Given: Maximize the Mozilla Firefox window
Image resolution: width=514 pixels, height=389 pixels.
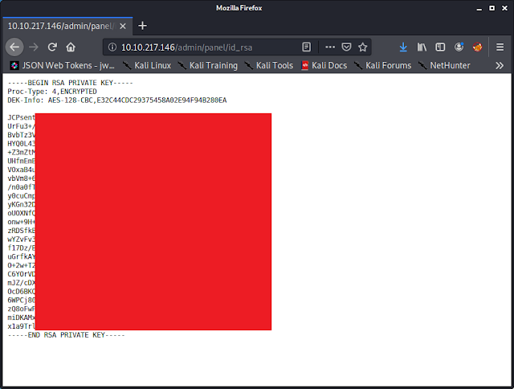Looking at the screenshot, I should (x=492, y=8).
